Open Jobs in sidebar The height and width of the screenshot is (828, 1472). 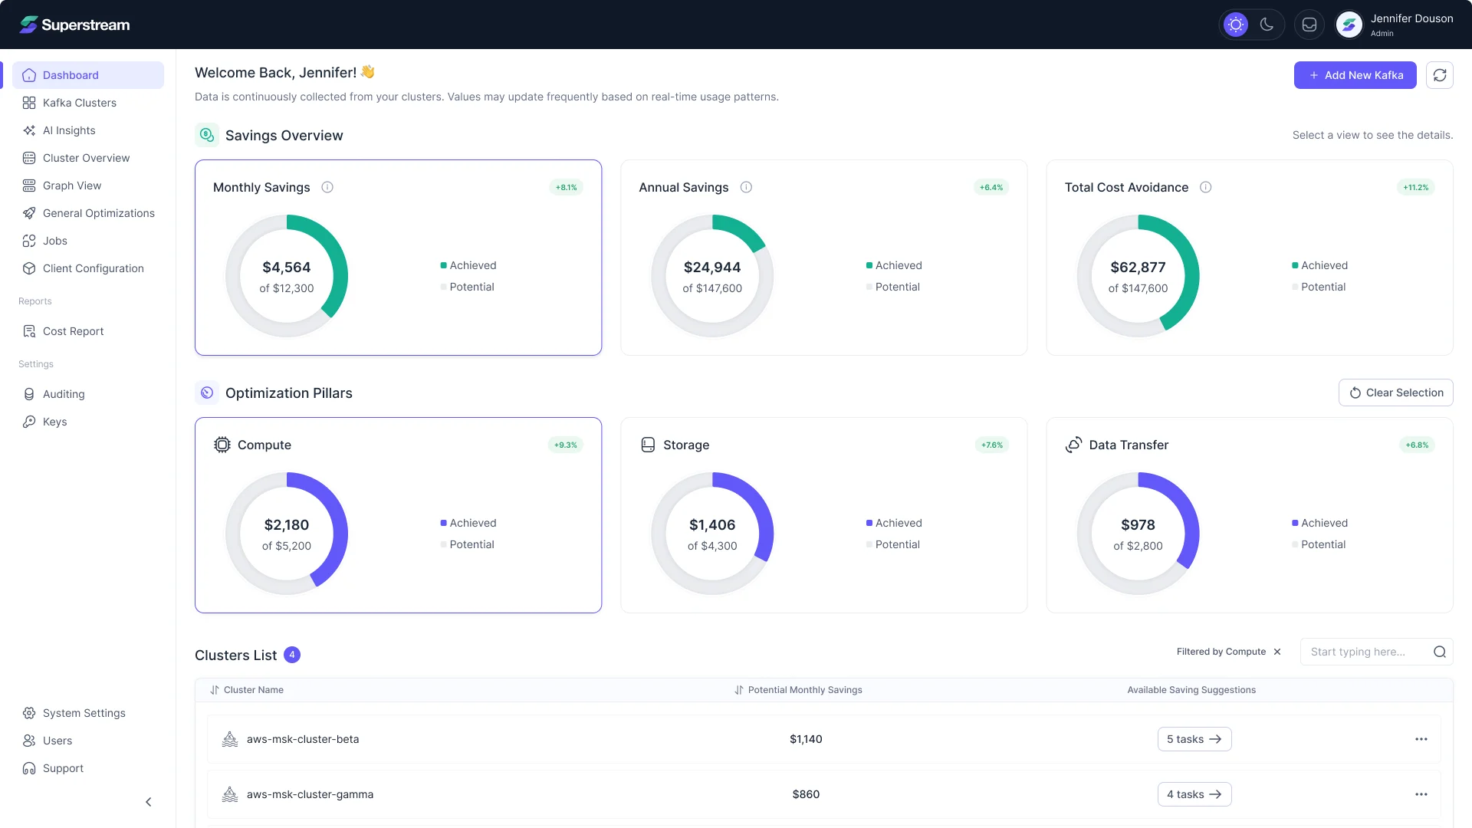tap(88, 241)
